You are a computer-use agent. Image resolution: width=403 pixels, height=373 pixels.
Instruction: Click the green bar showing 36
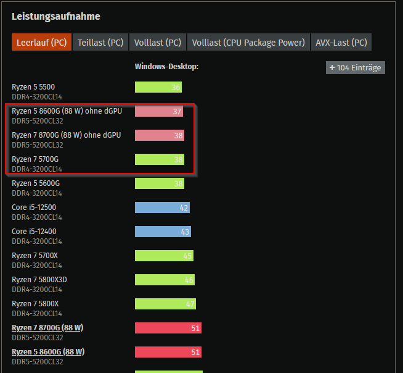tap(158, 87)
